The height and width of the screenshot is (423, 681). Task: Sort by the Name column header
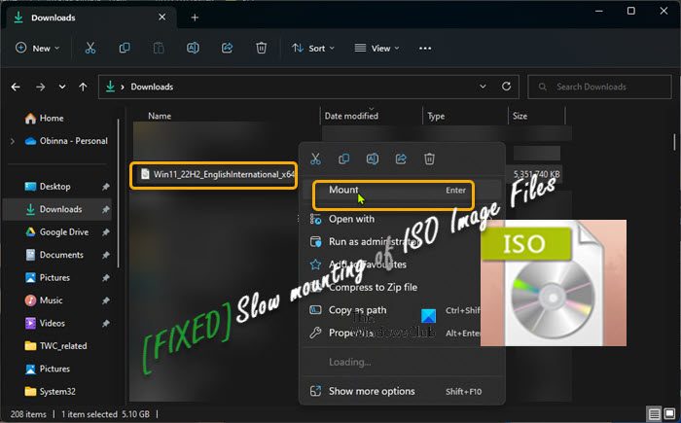[x=160, y=116]
